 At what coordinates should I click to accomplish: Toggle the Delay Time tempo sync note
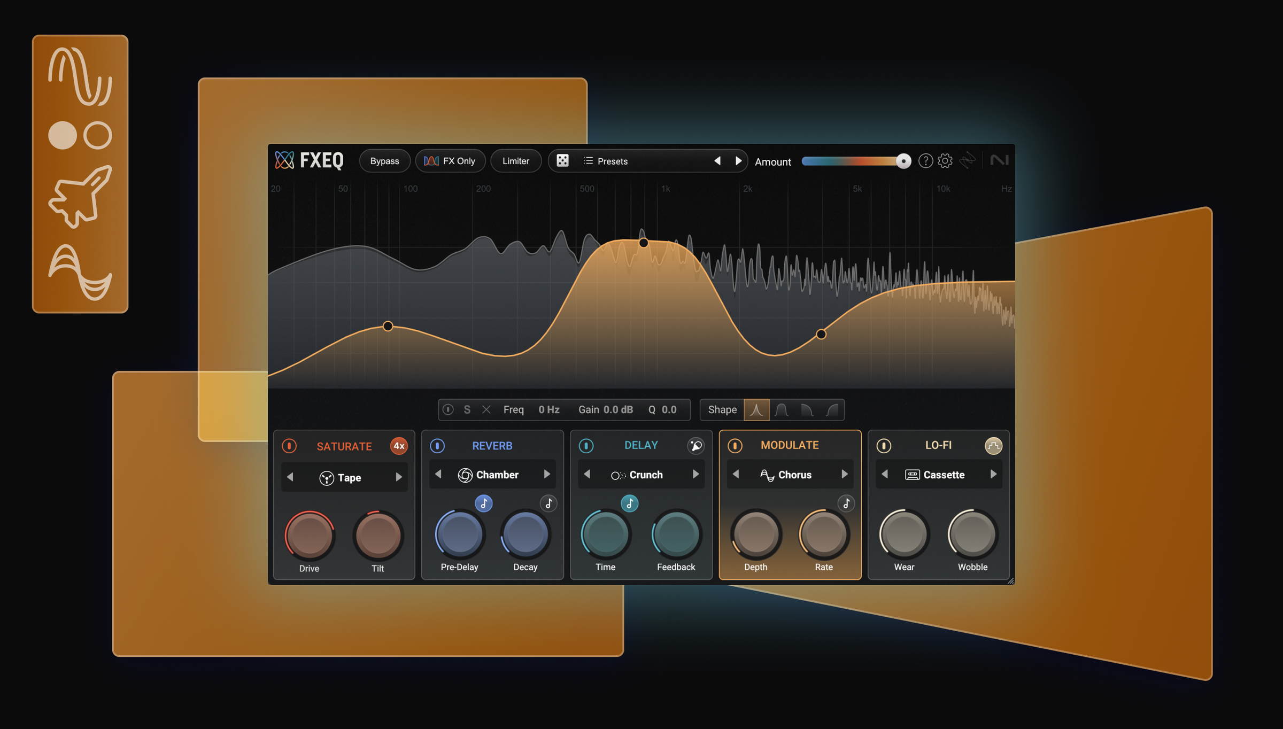[x=630, y=503]
